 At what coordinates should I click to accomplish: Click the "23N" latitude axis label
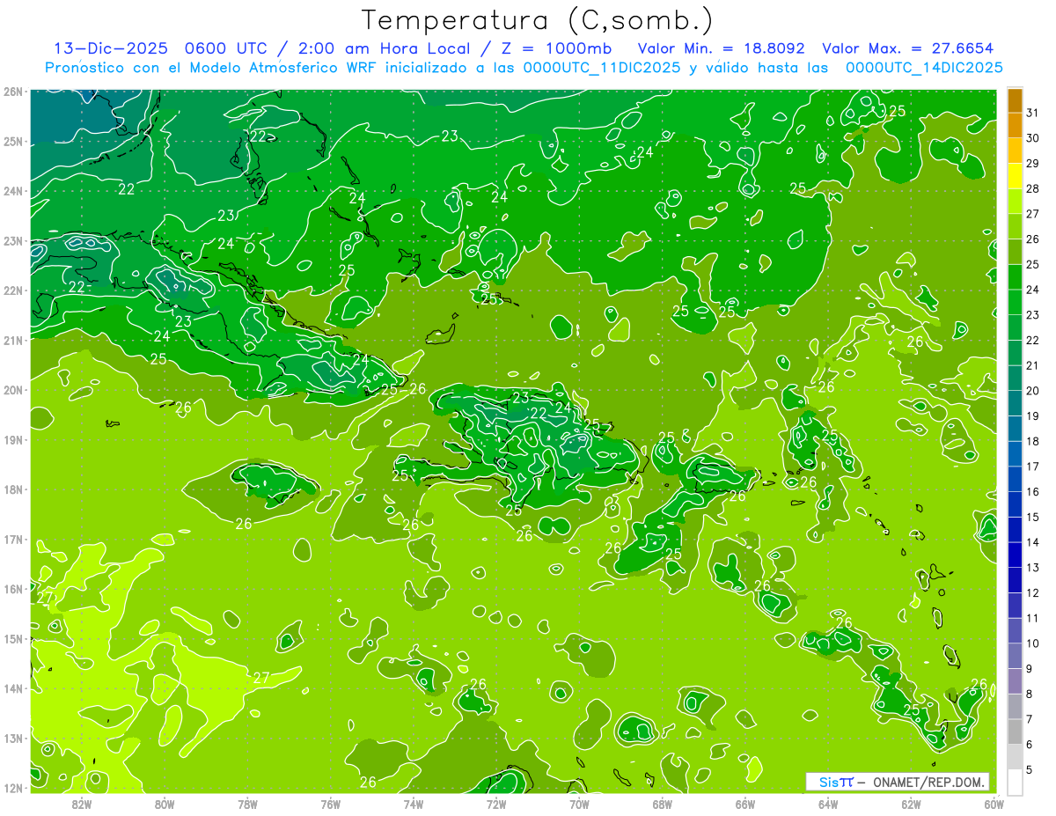[x=13, y=240]
